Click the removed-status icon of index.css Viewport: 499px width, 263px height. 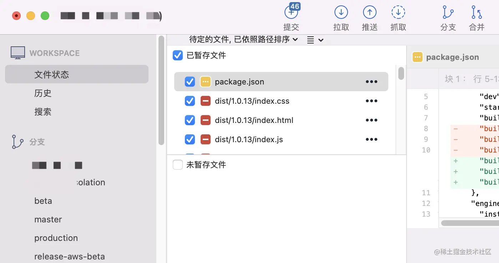coord(206,101)
